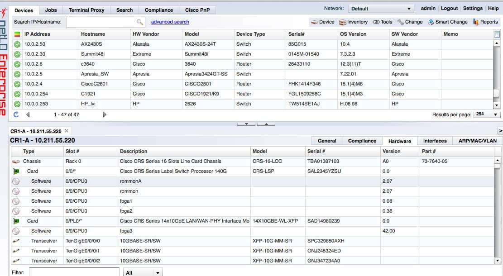
Task: Select the AX2430S hostname cell
Action: click(x=105, y=44)
